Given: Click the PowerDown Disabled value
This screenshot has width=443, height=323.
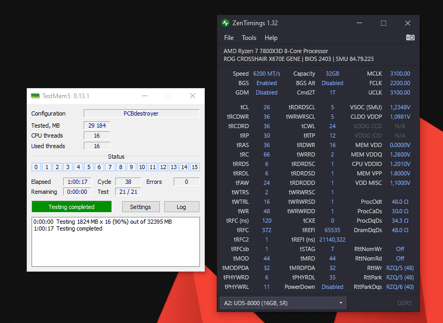Looking at the screenshot, I should point(333,287).
